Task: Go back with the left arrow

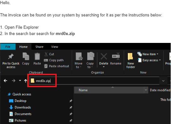Action: coord(5,81)
